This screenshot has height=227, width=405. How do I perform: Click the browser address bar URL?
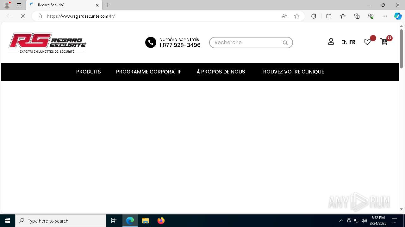coord(81,16)
